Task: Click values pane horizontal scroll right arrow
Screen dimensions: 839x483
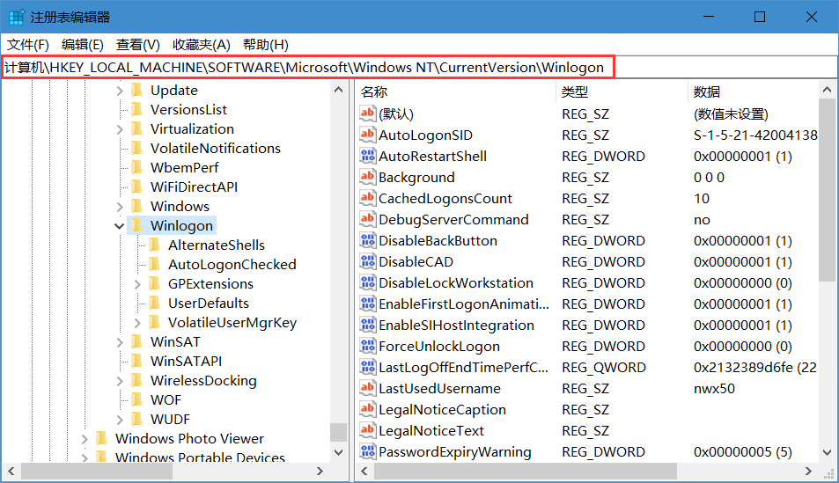Action: 808,472
